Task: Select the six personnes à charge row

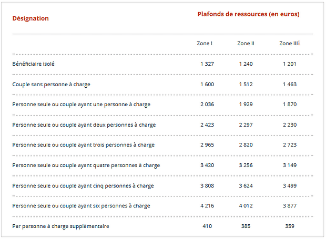Action: point(162,206)
